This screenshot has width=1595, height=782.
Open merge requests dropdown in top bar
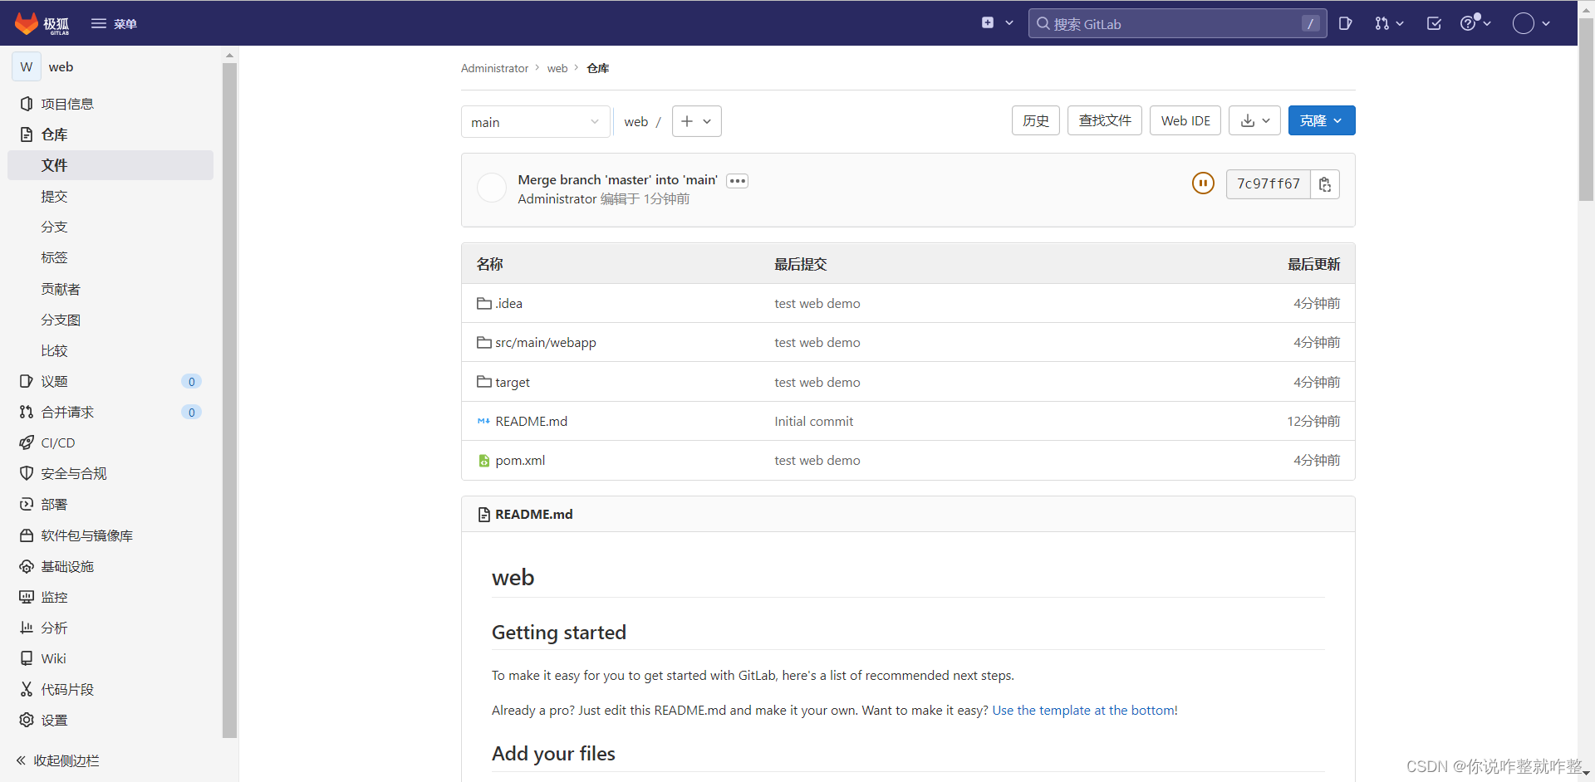[x=1388, y=23]
